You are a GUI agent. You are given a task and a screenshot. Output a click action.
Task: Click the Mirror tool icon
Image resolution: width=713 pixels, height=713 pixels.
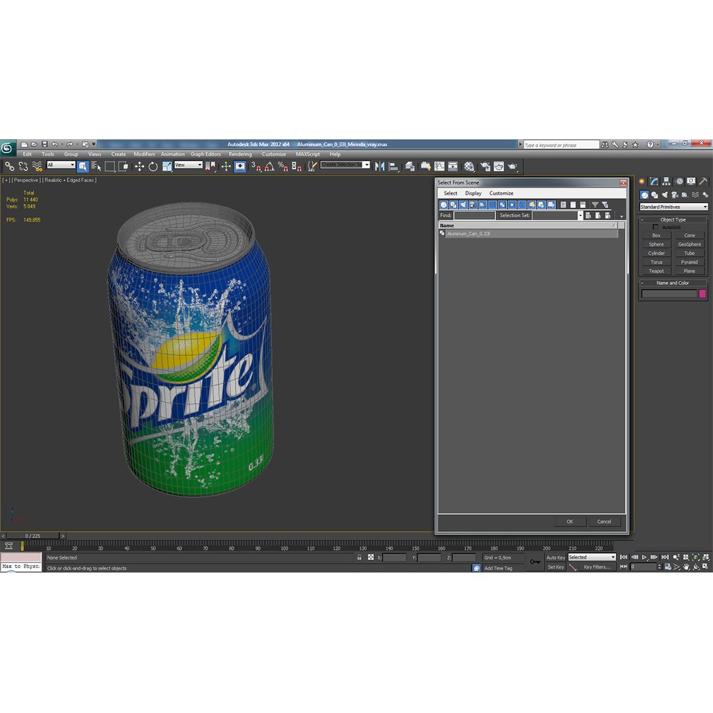point(379,166)
